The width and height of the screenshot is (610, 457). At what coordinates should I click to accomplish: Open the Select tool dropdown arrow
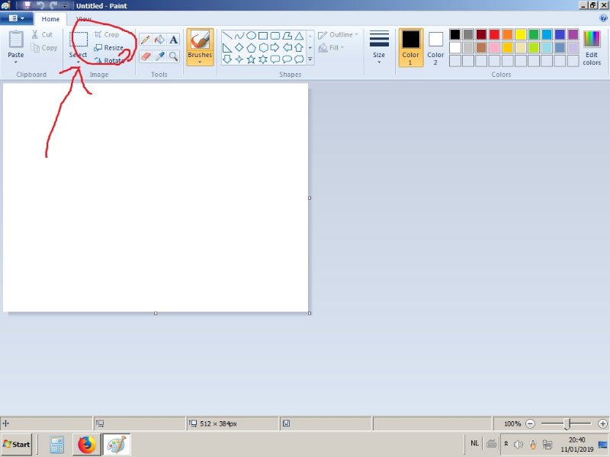(79, 62)
